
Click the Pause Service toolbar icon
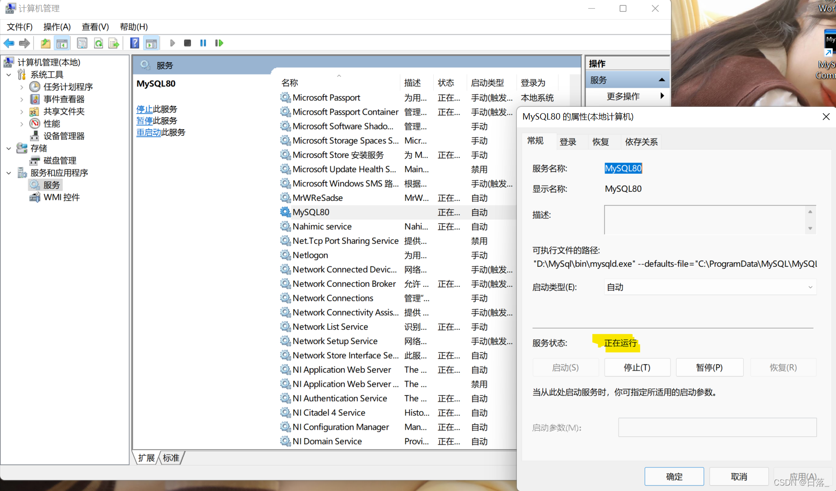(203, 43)
